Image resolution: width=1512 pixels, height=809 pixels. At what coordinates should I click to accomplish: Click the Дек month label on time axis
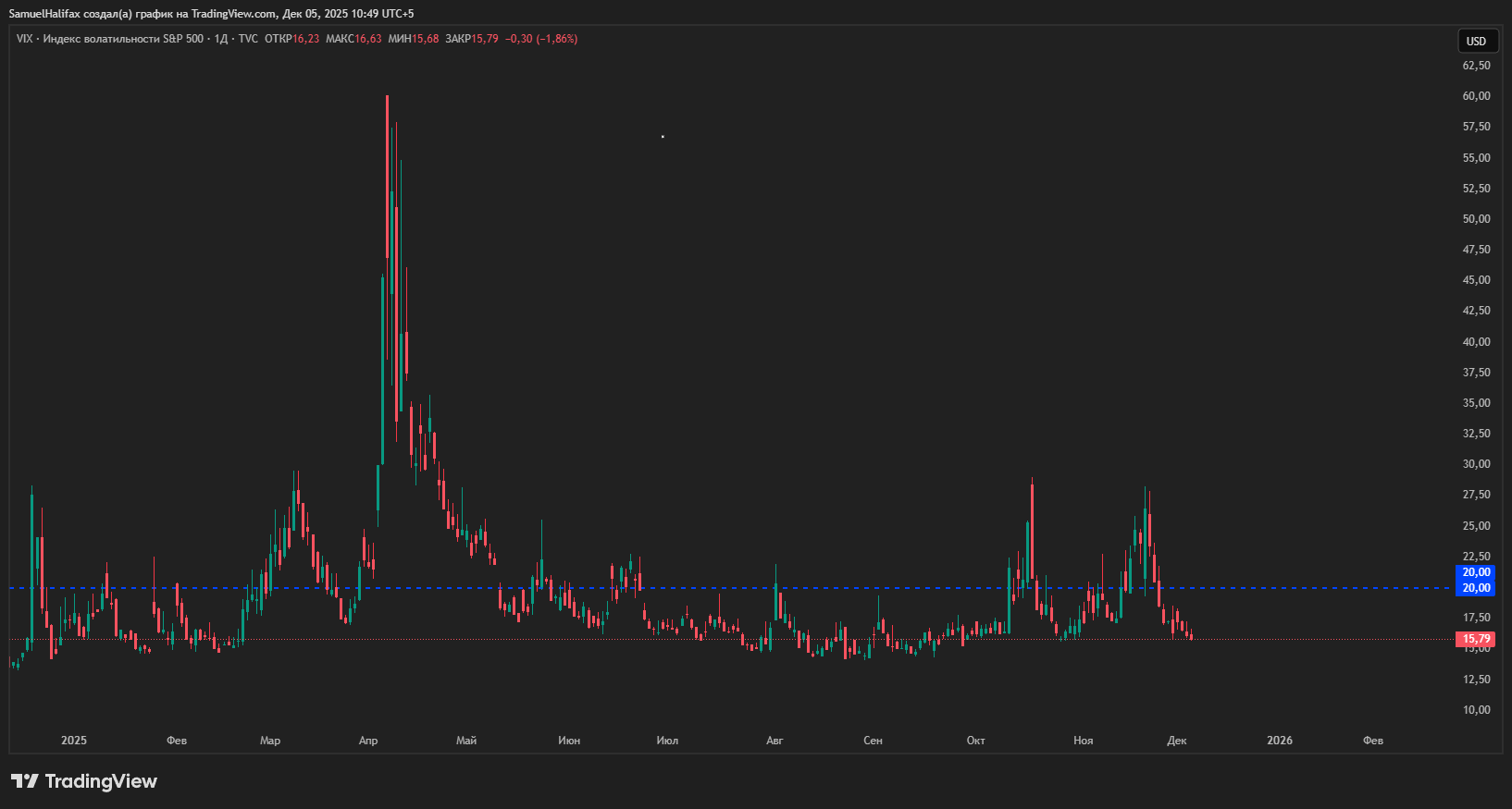click(1177, 741)
